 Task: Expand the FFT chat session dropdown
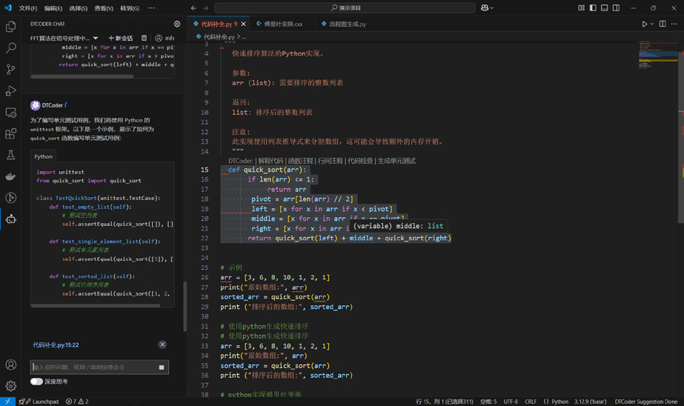96,39
